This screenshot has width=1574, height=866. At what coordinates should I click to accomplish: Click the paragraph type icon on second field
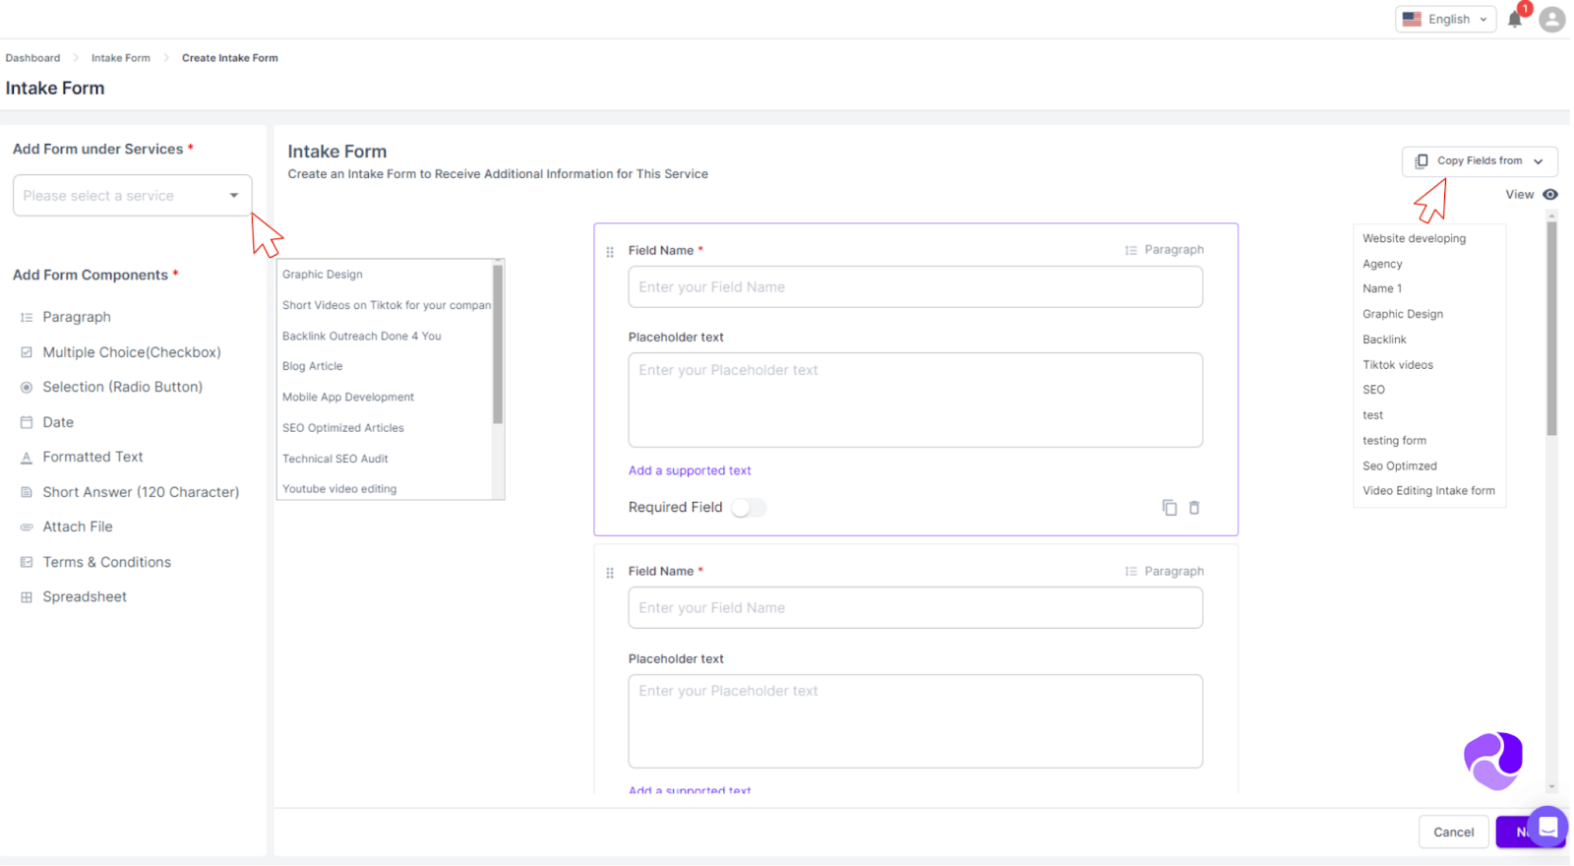[x=1131, y=572]
